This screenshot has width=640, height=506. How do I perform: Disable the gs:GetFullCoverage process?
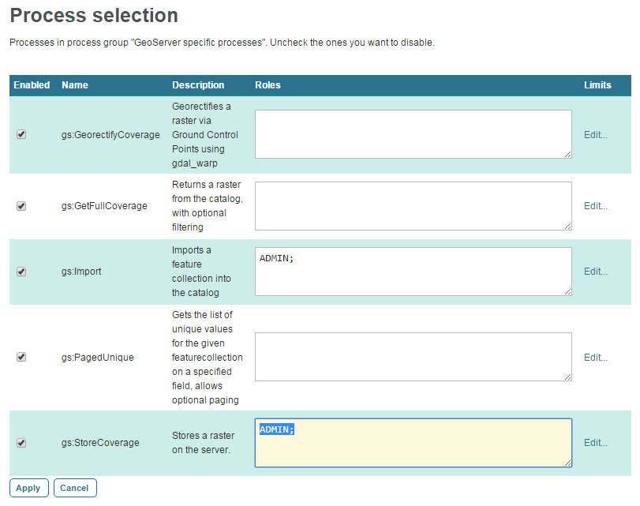(x=21, y=206)
